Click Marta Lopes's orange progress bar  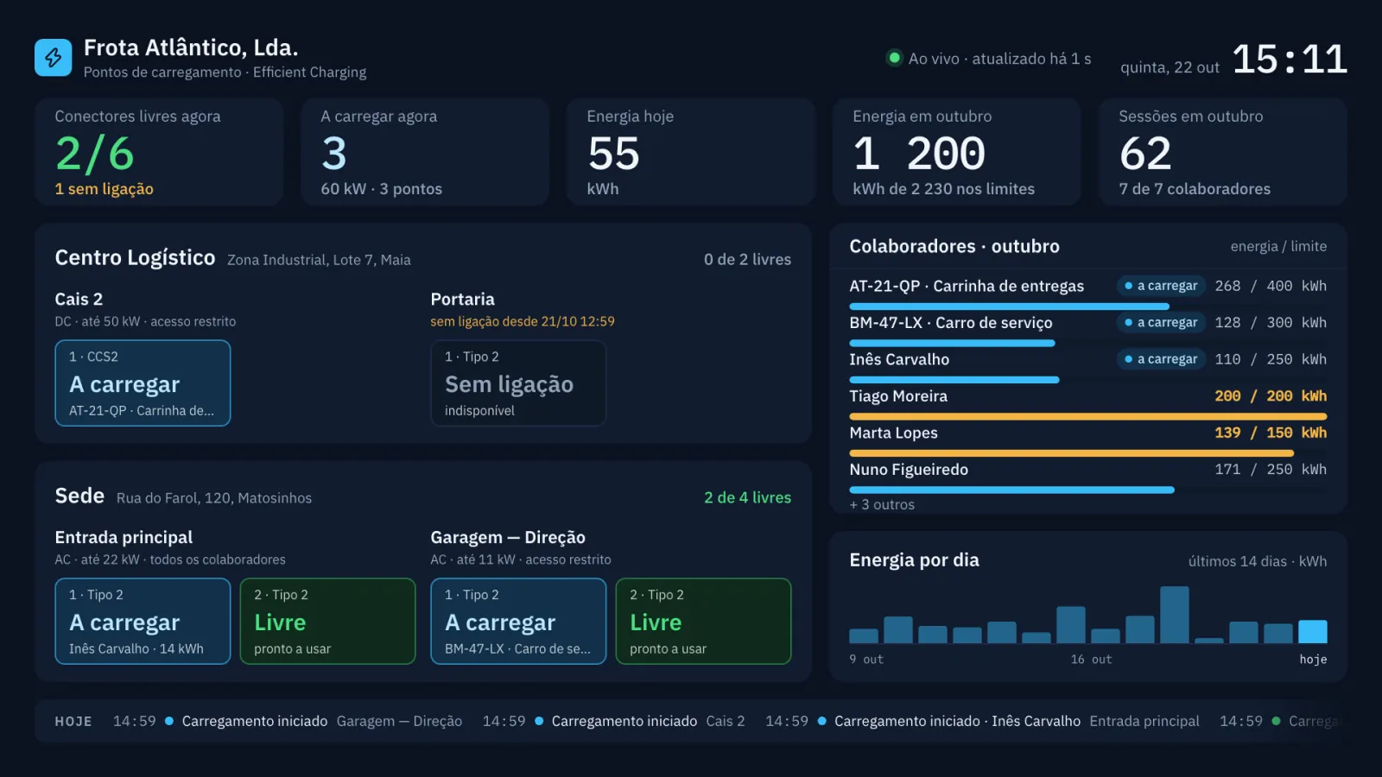[x=1072, y=453]
